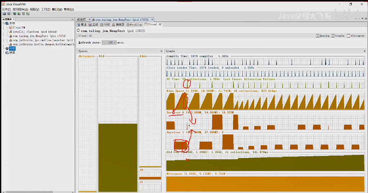The width and height of the screenshot is (368, 193).
Task: Click the Save toolbar icon
Action: 9,14
